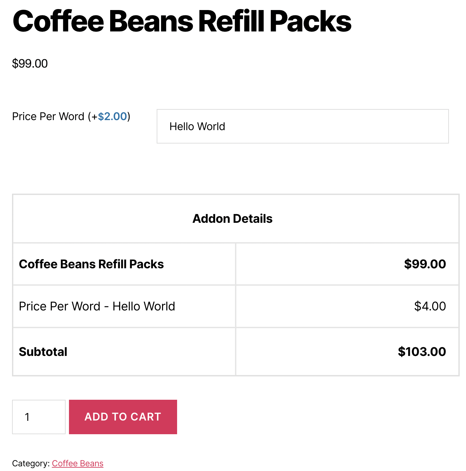Click the quantity input box
Screen dimensions: 466x471
[39, 417]
